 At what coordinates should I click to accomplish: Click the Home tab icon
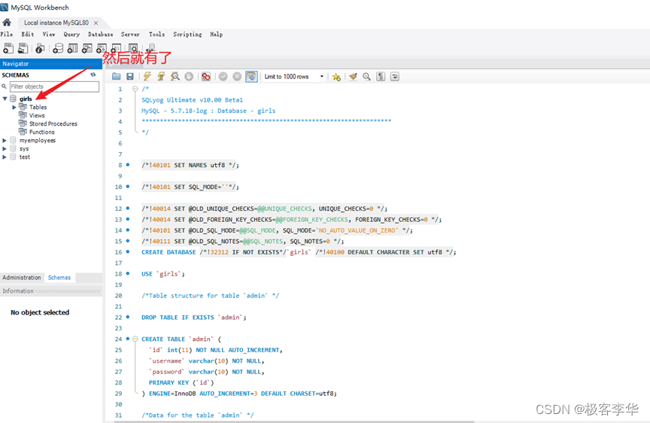tap(7, 23)
